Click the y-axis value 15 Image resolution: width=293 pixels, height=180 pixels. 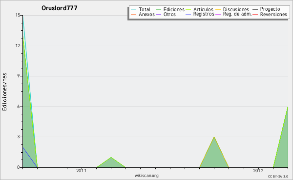click(18, 15)
